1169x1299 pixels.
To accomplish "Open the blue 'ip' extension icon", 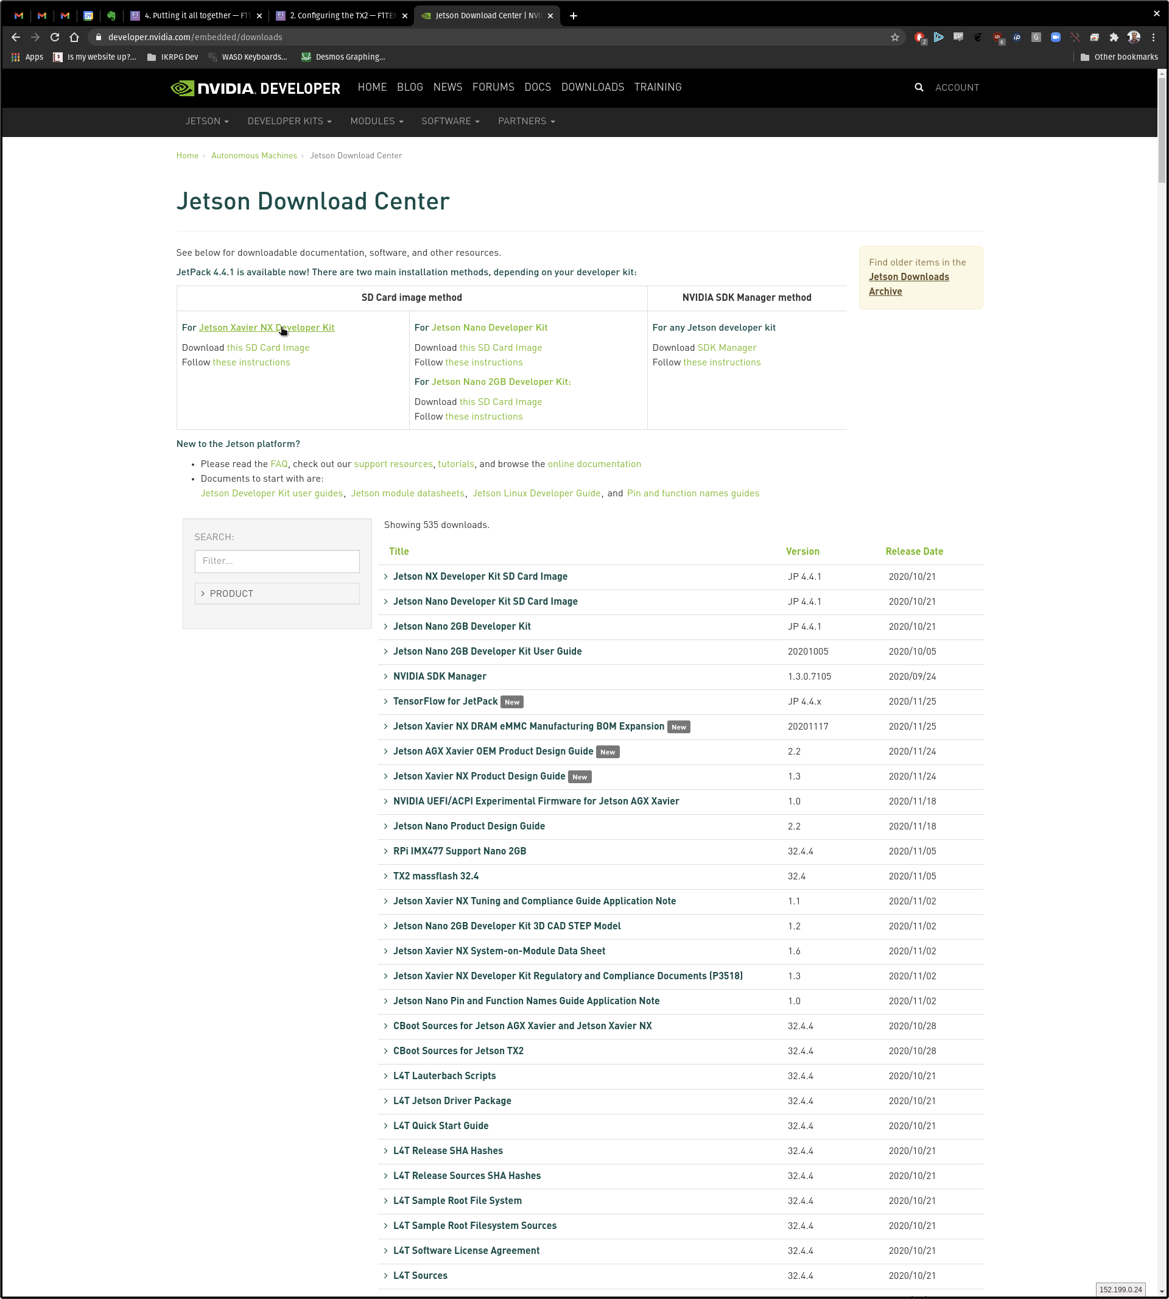I will (x=1017, y=37).
